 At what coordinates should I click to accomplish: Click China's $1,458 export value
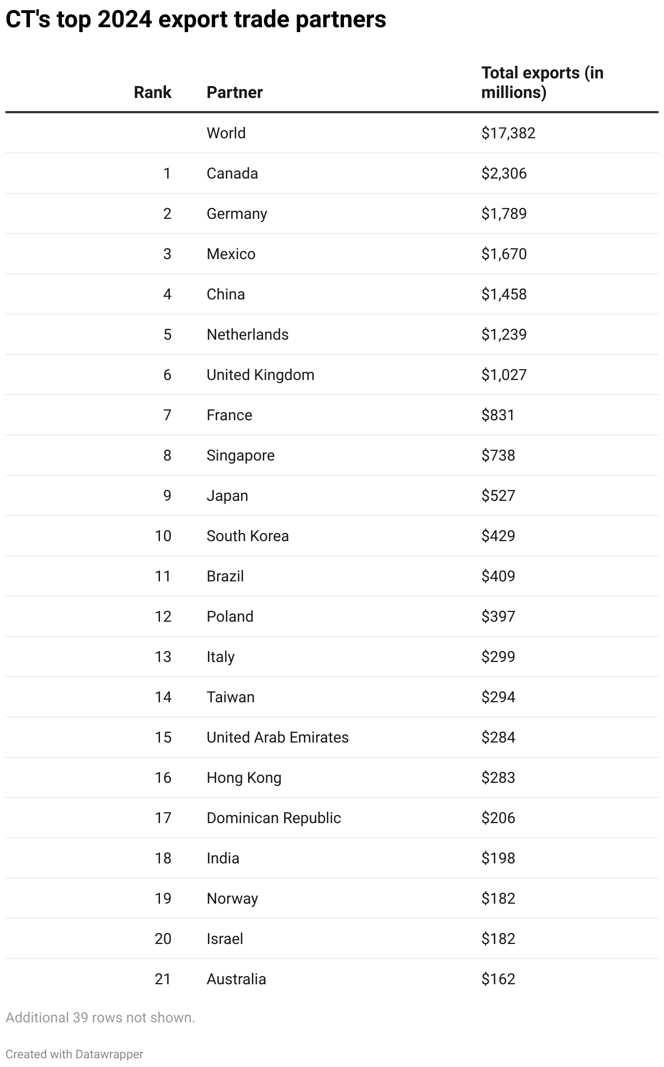pos(504,294)
